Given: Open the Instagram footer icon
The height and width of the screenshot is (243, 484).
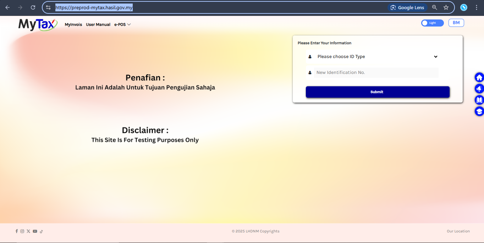Looking at the screenshot, I should click(x=22, y=231).
